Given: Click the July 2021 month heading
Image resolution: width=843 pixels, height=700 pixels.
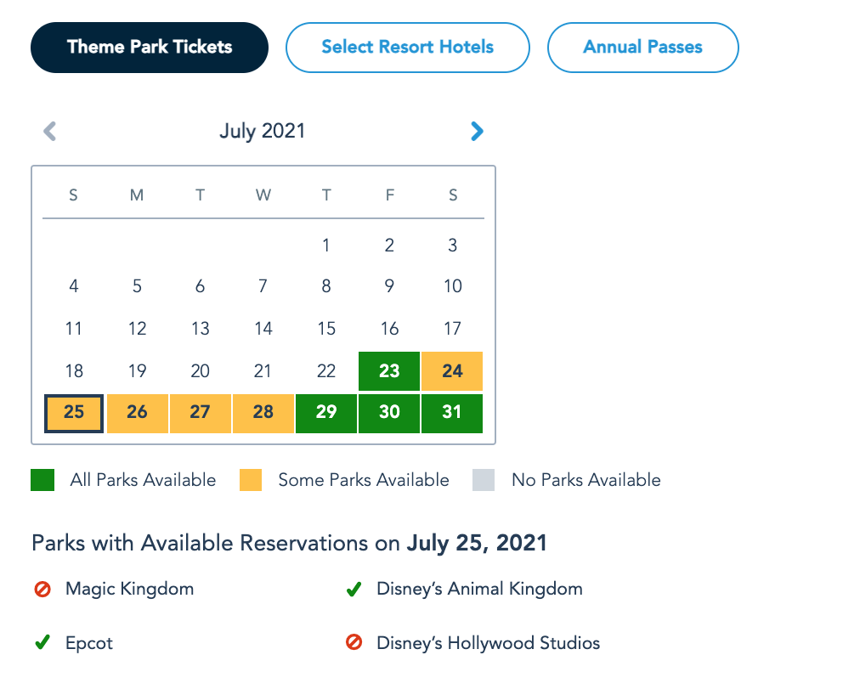Looking at the screenshot, I should tap(262, 132).
